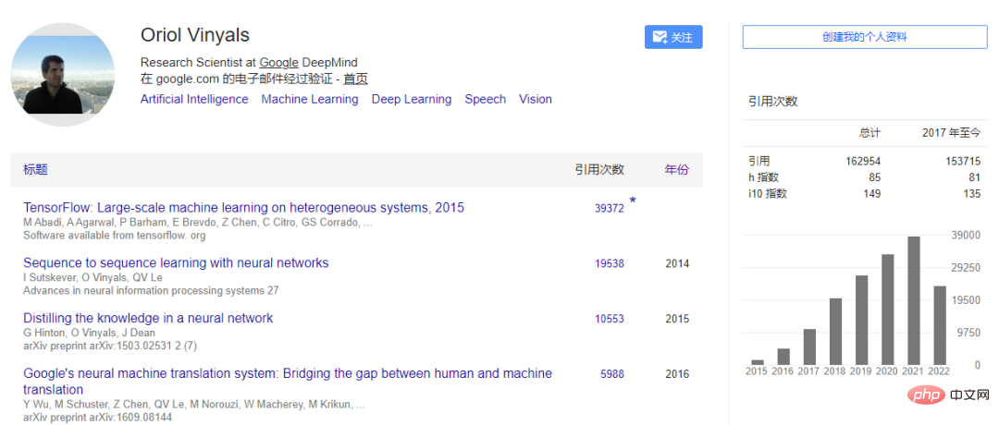
Task: Click the h 指数 row label
Action: (x=763, y=177)
